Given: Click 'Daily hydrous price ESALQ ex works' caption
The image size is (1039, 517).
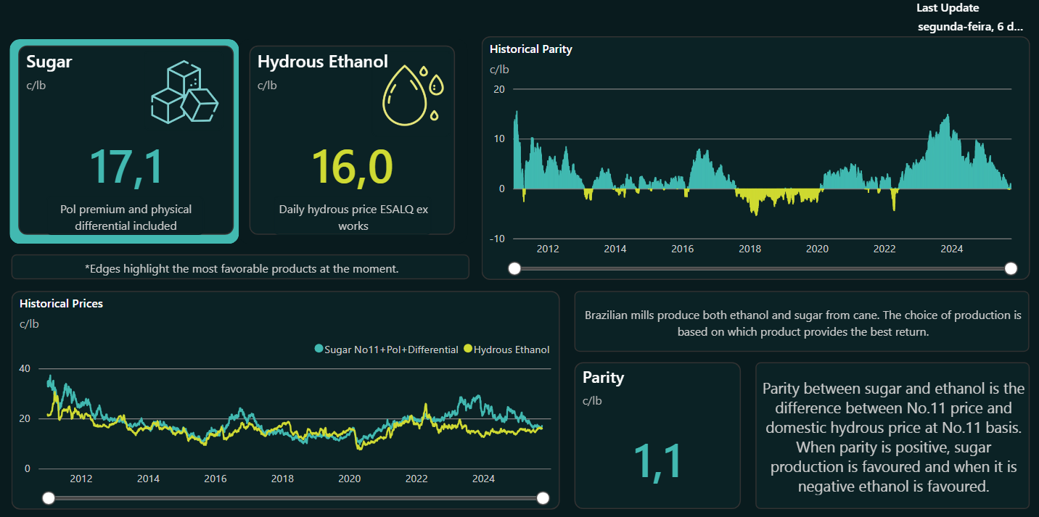Looking at the screenshot, I should click(353, 218).
